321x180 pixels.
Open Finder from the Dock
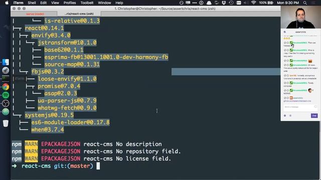(6, 62)
